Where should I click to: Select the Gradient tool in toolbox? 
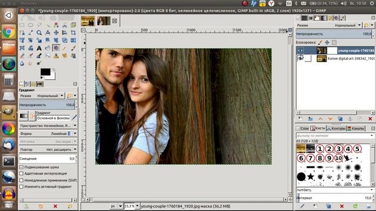tap(56, 48)
